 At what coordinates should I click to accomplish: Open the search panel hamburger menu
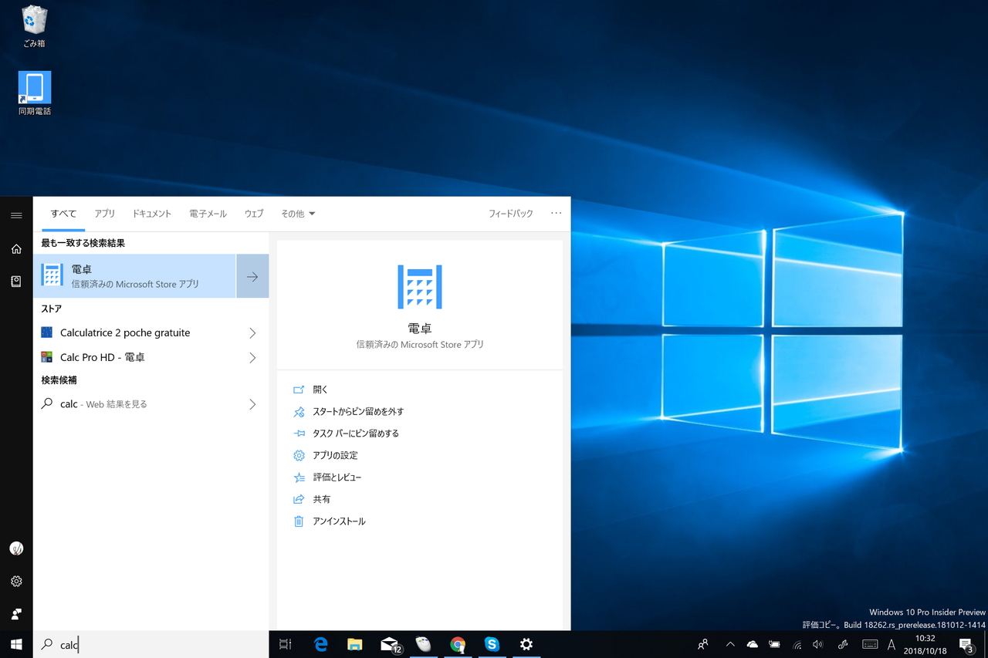pyautogui.click(x=16, y=215)
